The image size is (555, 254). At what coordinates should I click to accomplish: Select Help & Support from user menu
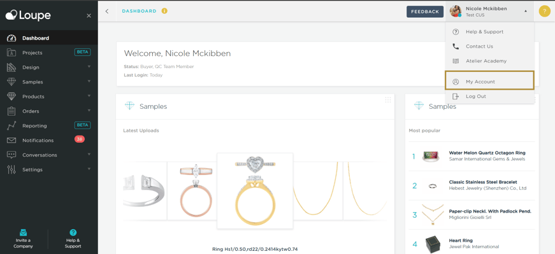(x=489, y=31)
